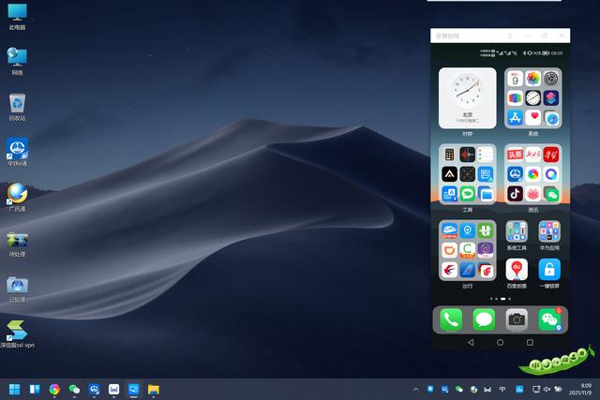Image resolution: width=600 pixels, height=400 pixels.
Task: Open the Messages app in the phone dock
Action: pyautogui.click(x=484, y=319)
